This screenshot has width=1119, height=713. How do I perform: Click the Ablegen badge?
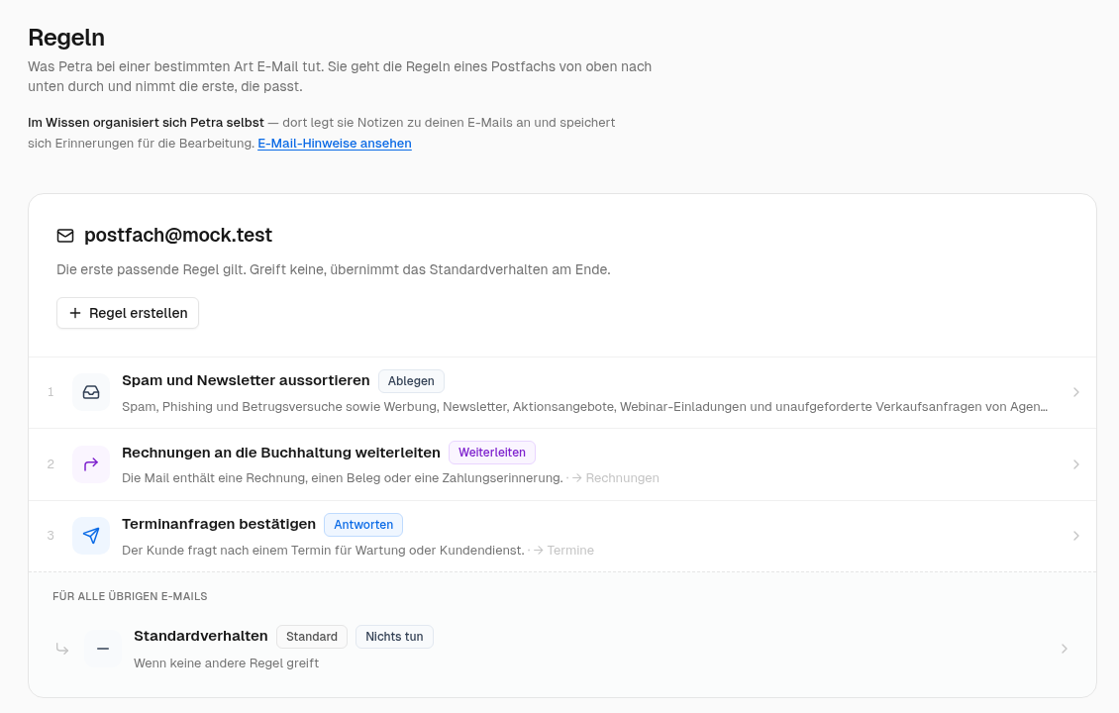click(x=411, y=381)
